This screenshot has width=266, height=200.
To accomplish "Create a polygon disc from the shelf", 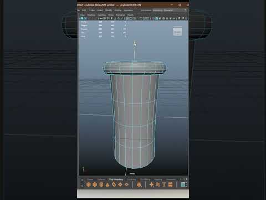I will pos(126,184).
